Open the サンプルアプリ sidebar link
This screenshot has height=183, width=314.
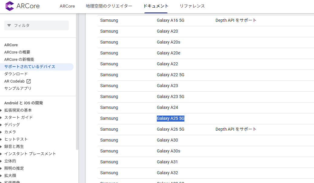[x=18, y=88]
